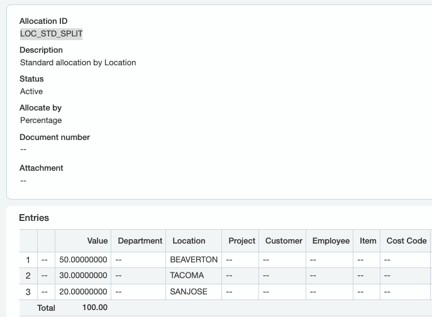The image size is (432, 317).
Task: Click the 100.00 total value
Action: pyautogui.click(x=95, y=308)
